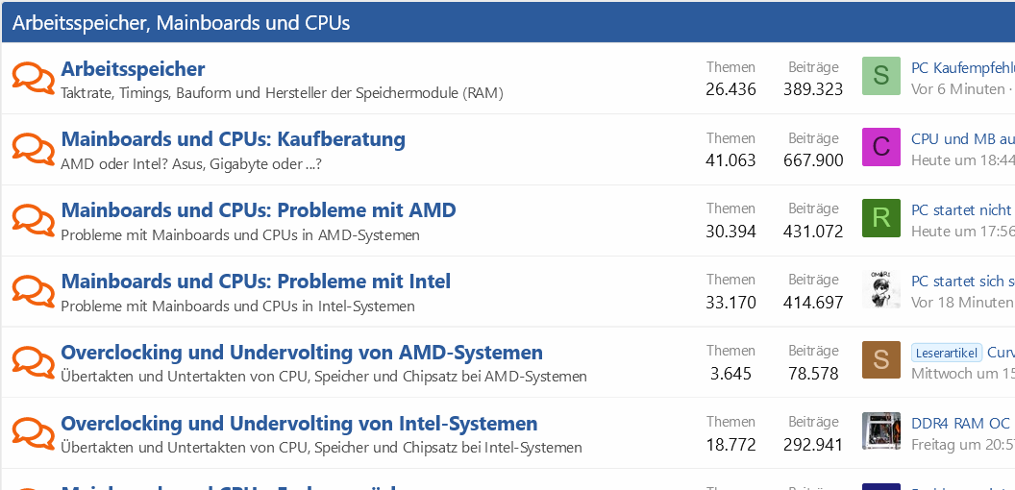Click the AMD-Systemen overclocking forum bubble icon
Image resolution: width=1015 pixels, height=490 pixels.
pyautogui.click(x=34, y=362)
